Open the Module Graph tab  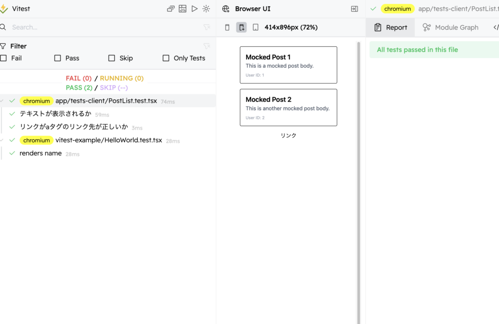(x=451, y=27)
